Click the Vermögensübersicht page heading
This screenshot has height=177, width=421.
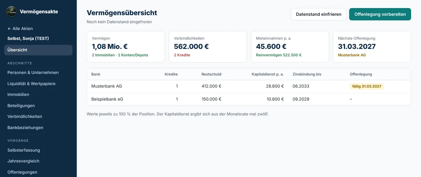(122, 13)
